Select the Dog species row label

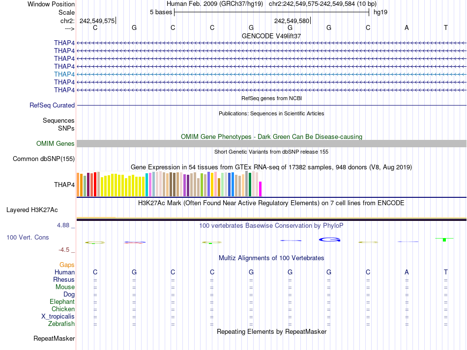tap(69, 294)
